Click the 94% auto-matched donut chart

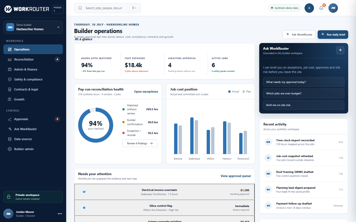click(96, 125)
